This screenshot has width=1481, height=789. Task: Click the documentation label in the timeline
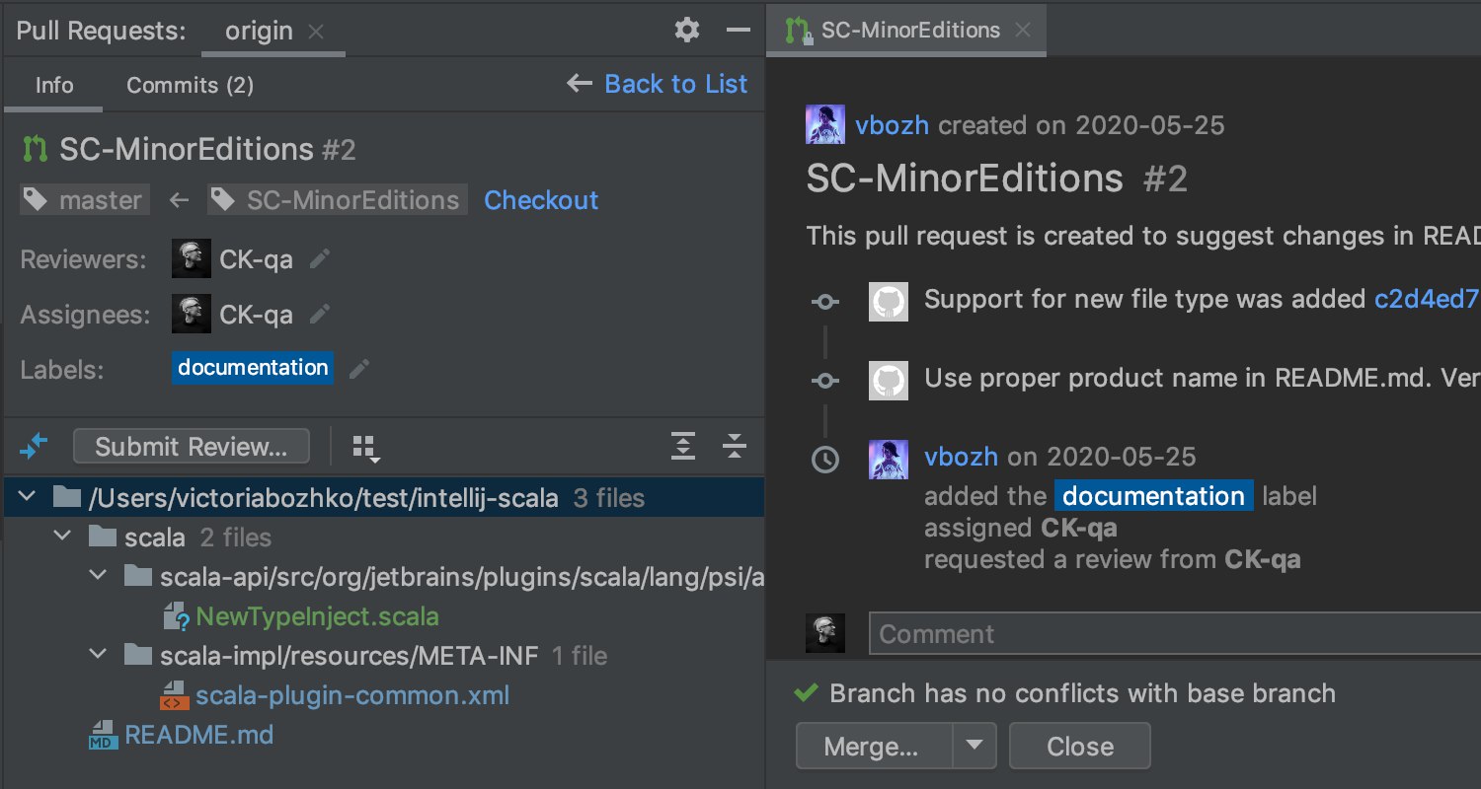click(1153, 496)
